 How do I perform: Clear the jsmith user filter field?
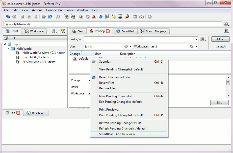tap(126, 46)
